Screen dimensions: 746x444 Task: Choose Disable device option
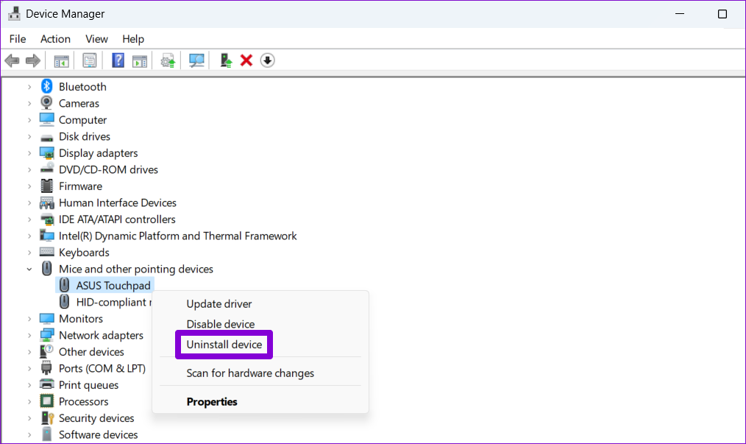220,324
